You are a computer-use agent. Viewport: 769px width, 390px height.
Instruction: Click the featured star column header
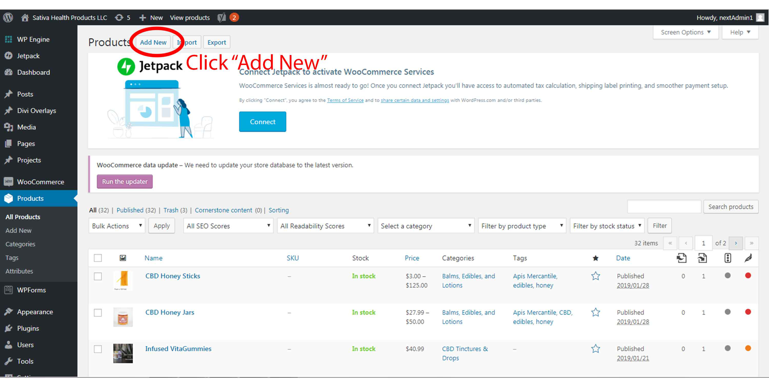coord(595,258)
